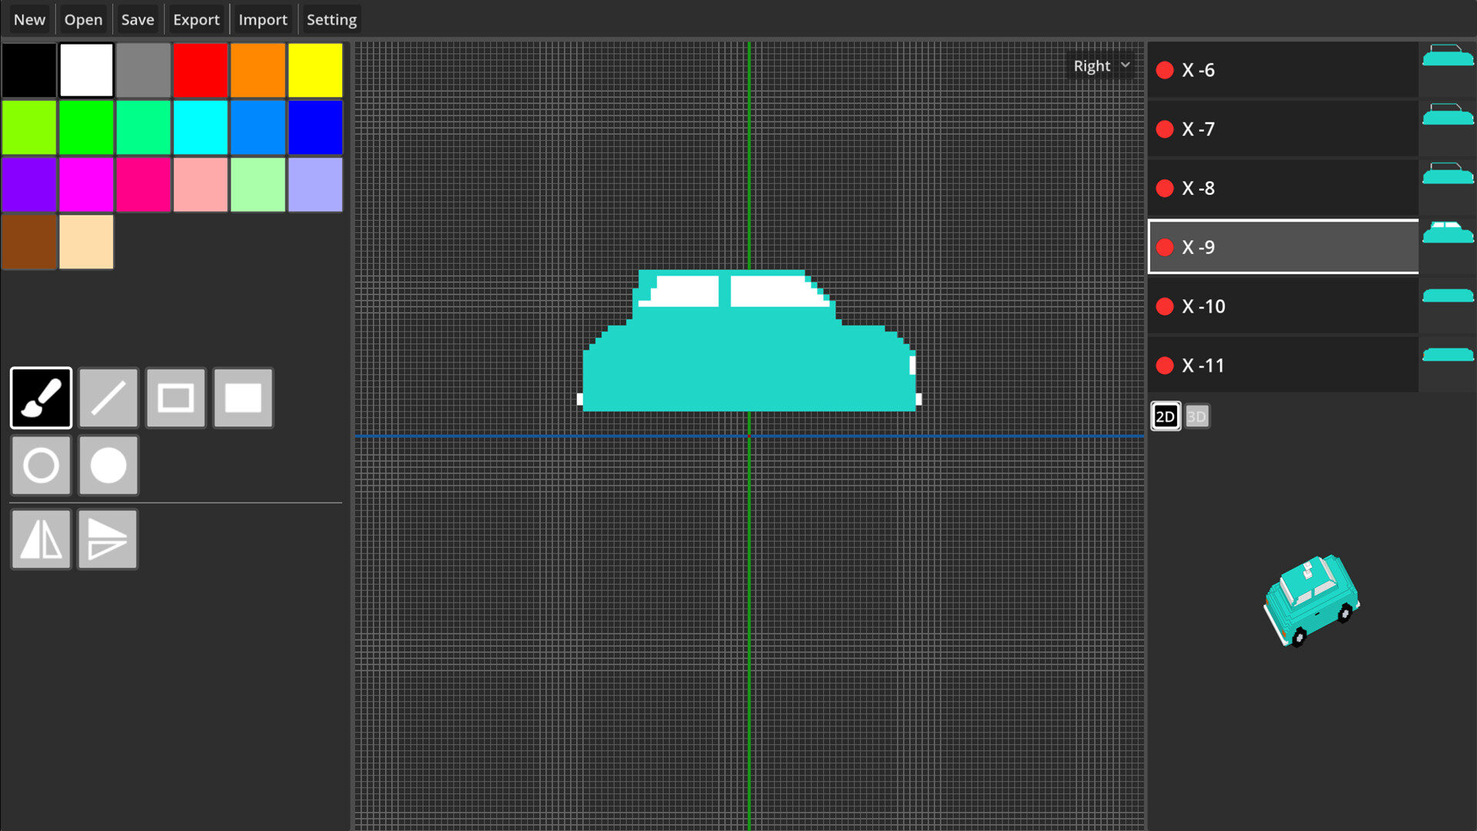Apply the vertical flip tool
This screenshot has height=831, width=1477.
point(107,539)
